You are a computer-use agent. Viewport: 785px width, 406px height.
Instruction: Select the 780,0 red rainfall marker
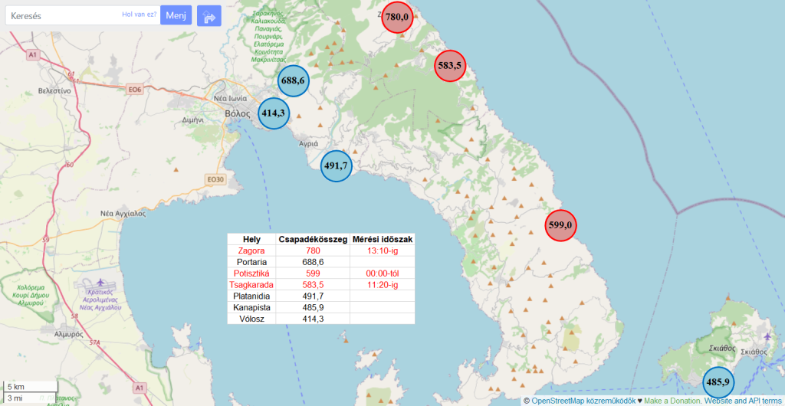click(x=396, y=17)
